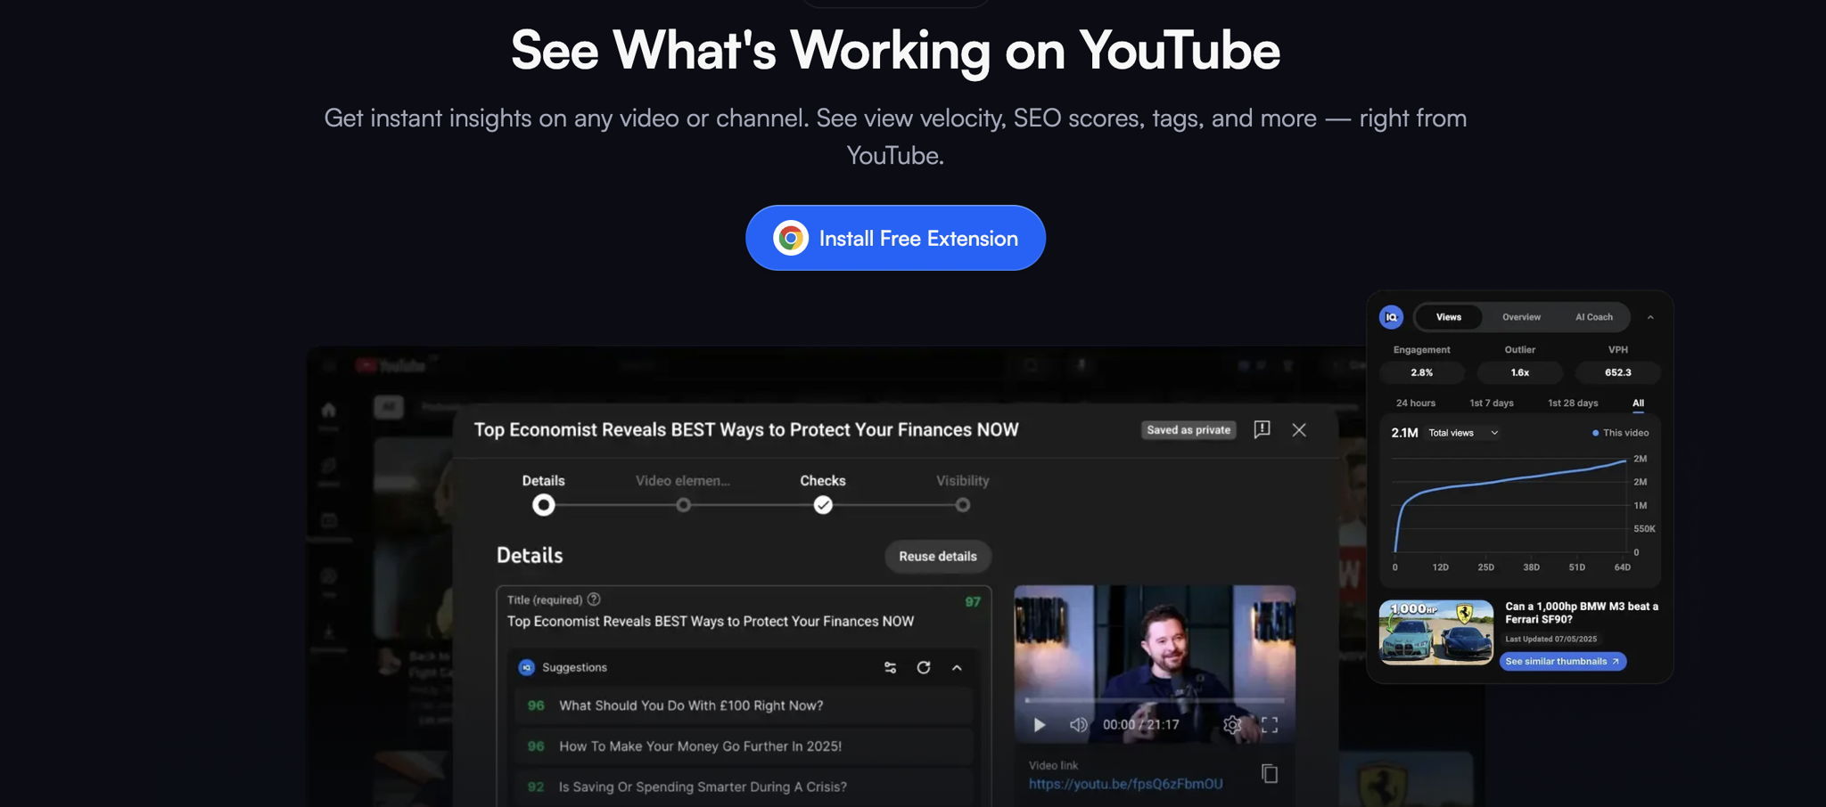The image size is (1826, 807).
Task: Open the youtu.be video link
Action: pyautogui.click(x=1125, y=784)
